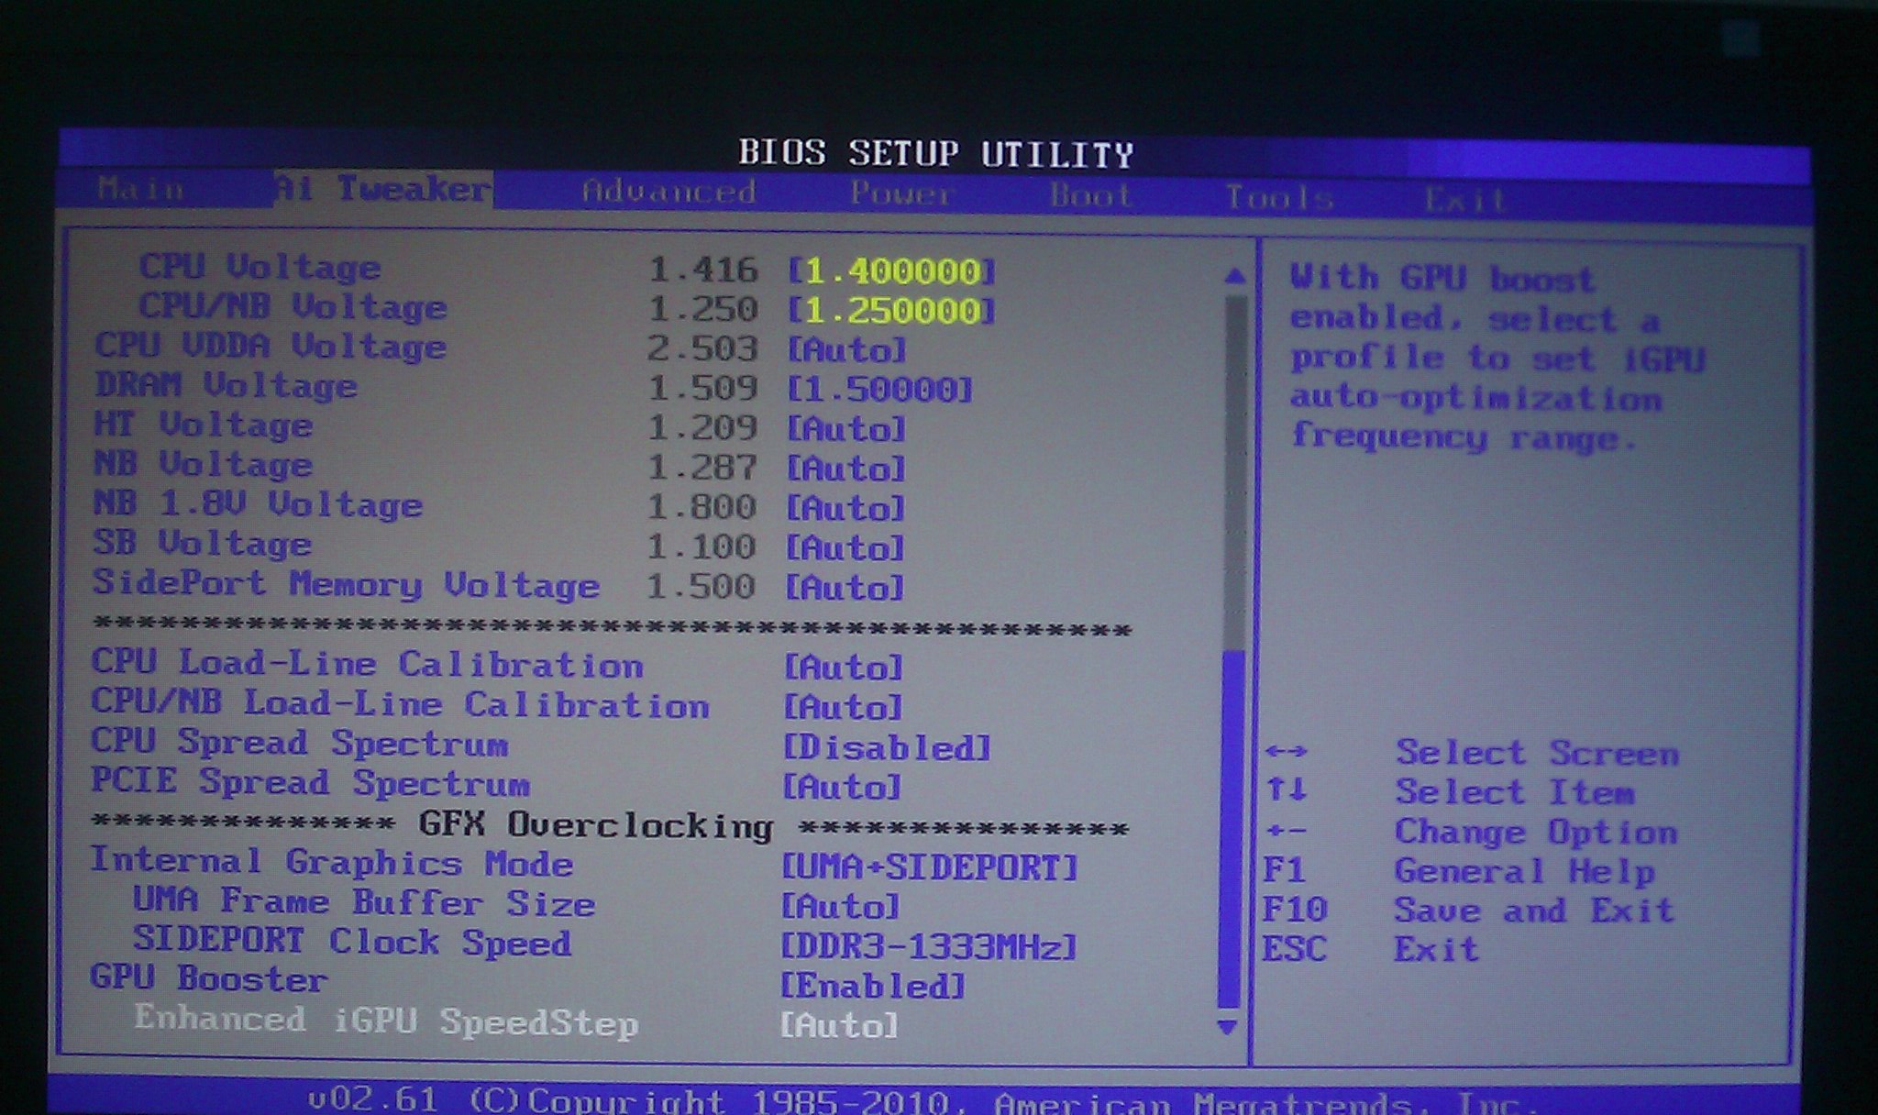Click the up-down Select Item arrows icon
Image resolution: width=1878 pixels, height=1115 pixels.
pyautogui.click(x=1286, y=789)
